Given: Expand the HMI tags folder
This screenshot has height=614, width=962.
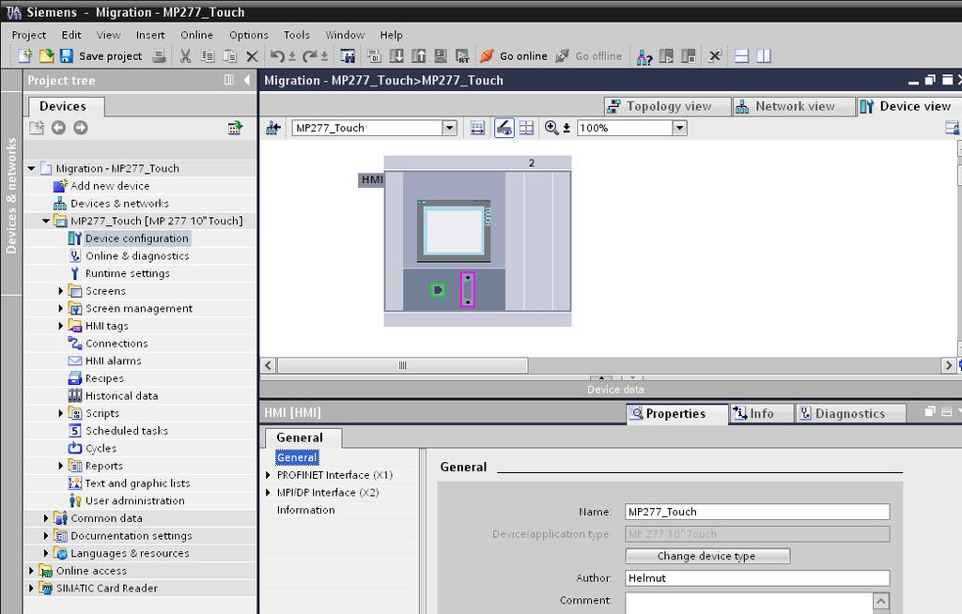Looking at the screenshot, I should point(60,326).
